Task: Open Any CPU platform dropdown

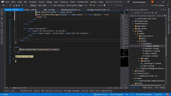Action: coord(44,5)
